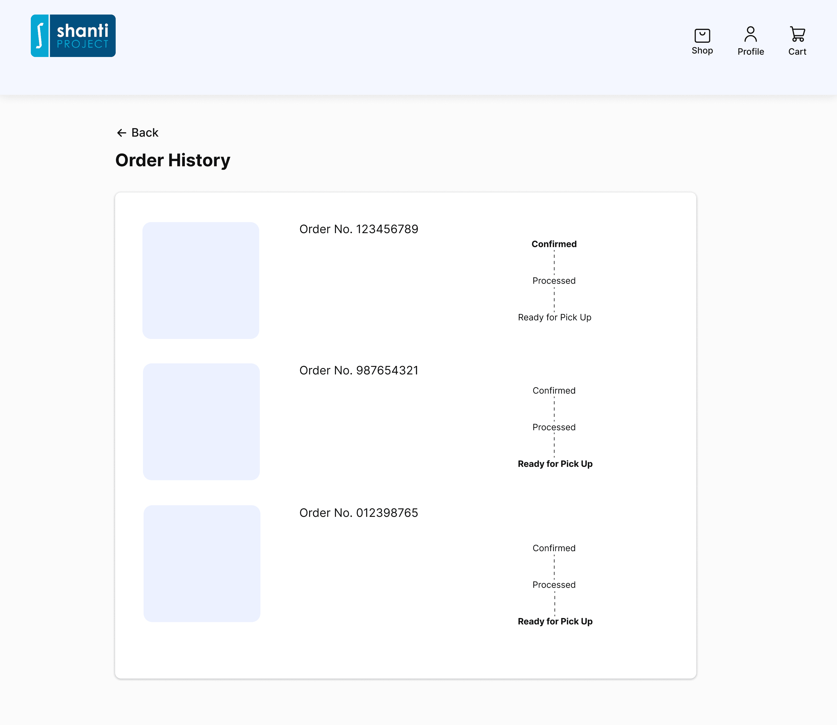Open Order No. 012398765
Viewport: 837px width, 725px height.
click(x=358, y=513)
